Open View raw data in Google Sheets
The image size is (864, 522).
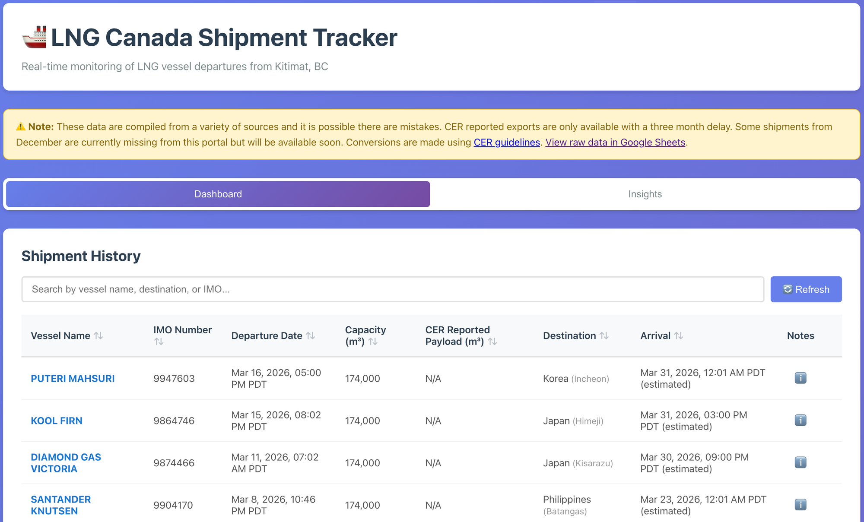(x=615, y=142)
